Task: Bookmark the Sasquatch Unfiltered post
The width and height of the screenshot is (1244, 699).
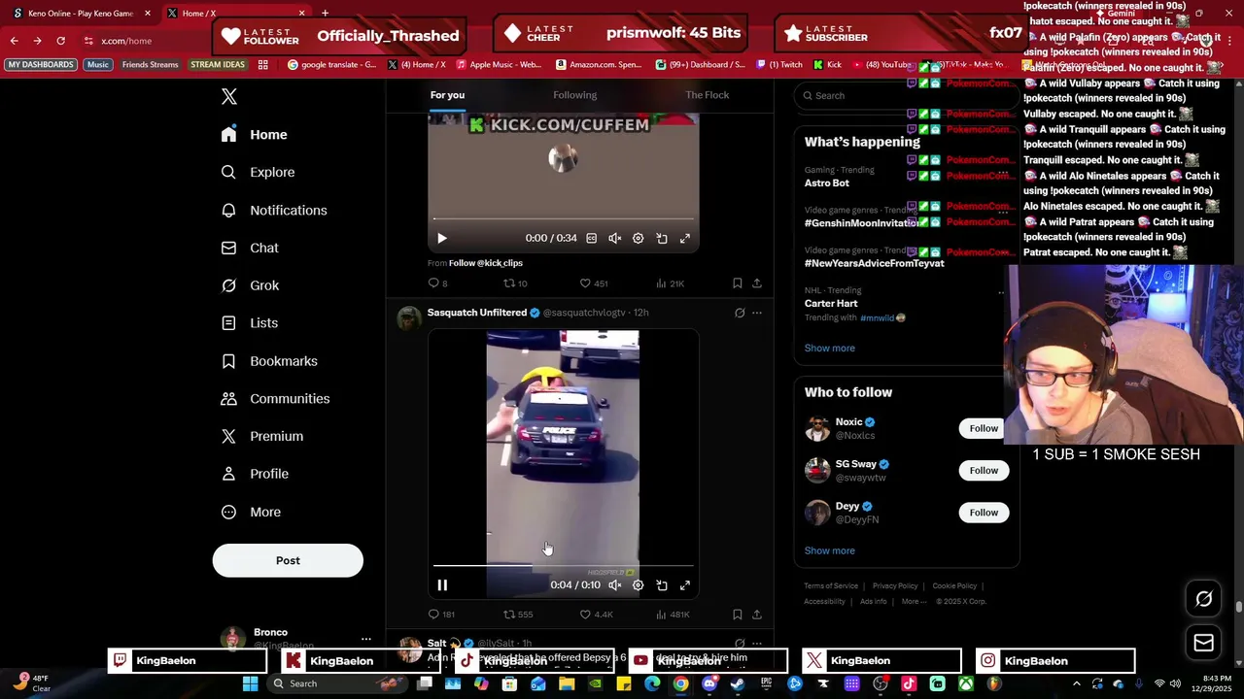Action: (x=737, y=615)
